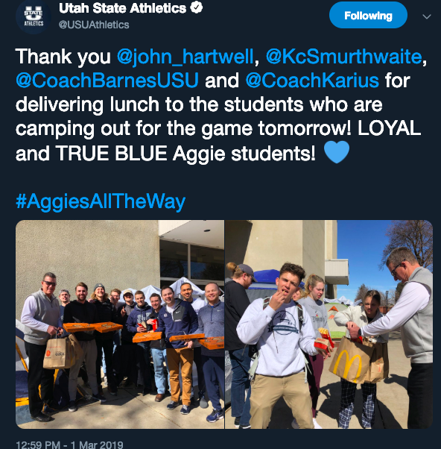The height and width of the screenshot is (449, 441).
Task: Toggle the Following button
Action: [368, 15]
